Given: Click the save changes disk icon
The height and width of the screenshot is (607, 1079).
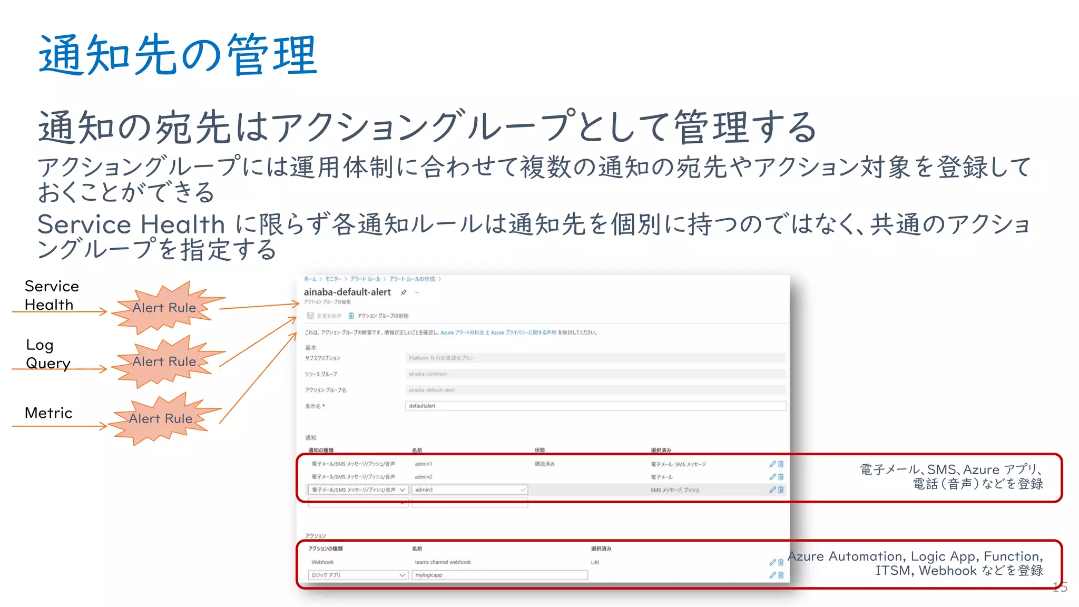Looking at the screenshot, I should (310, 316).
